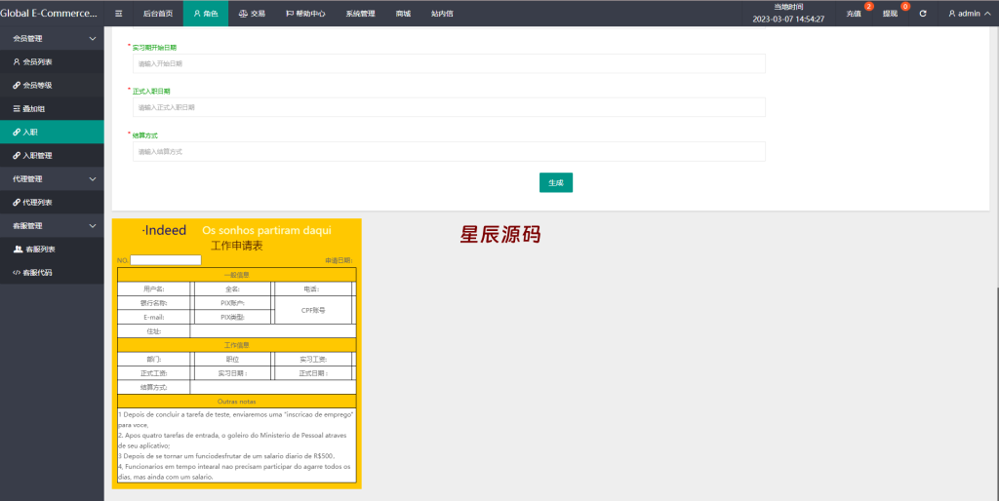Click the 实习日期: cell in the form

click(232, 373)
